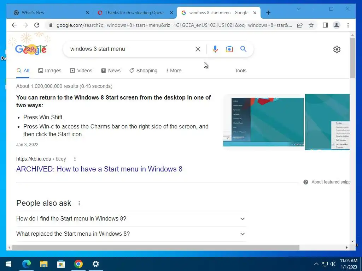This screenshot has height=271, width=362.
Task: Open search Tools
Action: [240, 71]
